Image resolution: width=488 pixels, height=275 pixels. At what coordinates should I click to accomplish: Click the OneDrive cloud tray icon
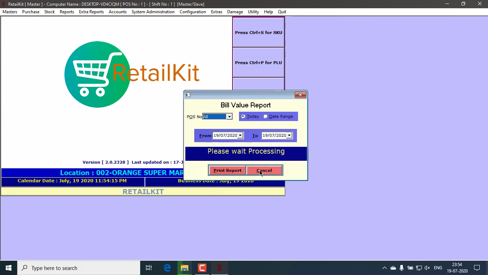click(393, 268)
